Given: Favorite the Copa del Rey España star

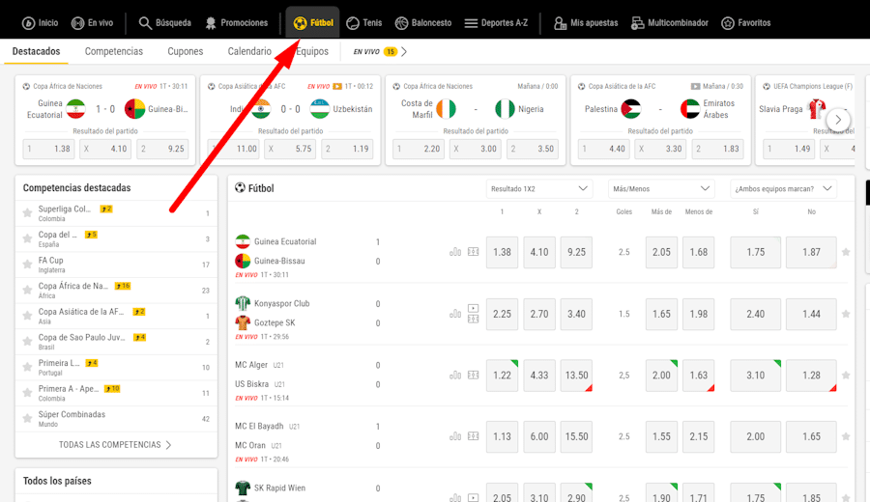Looking at the screenshot, I should pyautogui.click(x=27, y=238).
